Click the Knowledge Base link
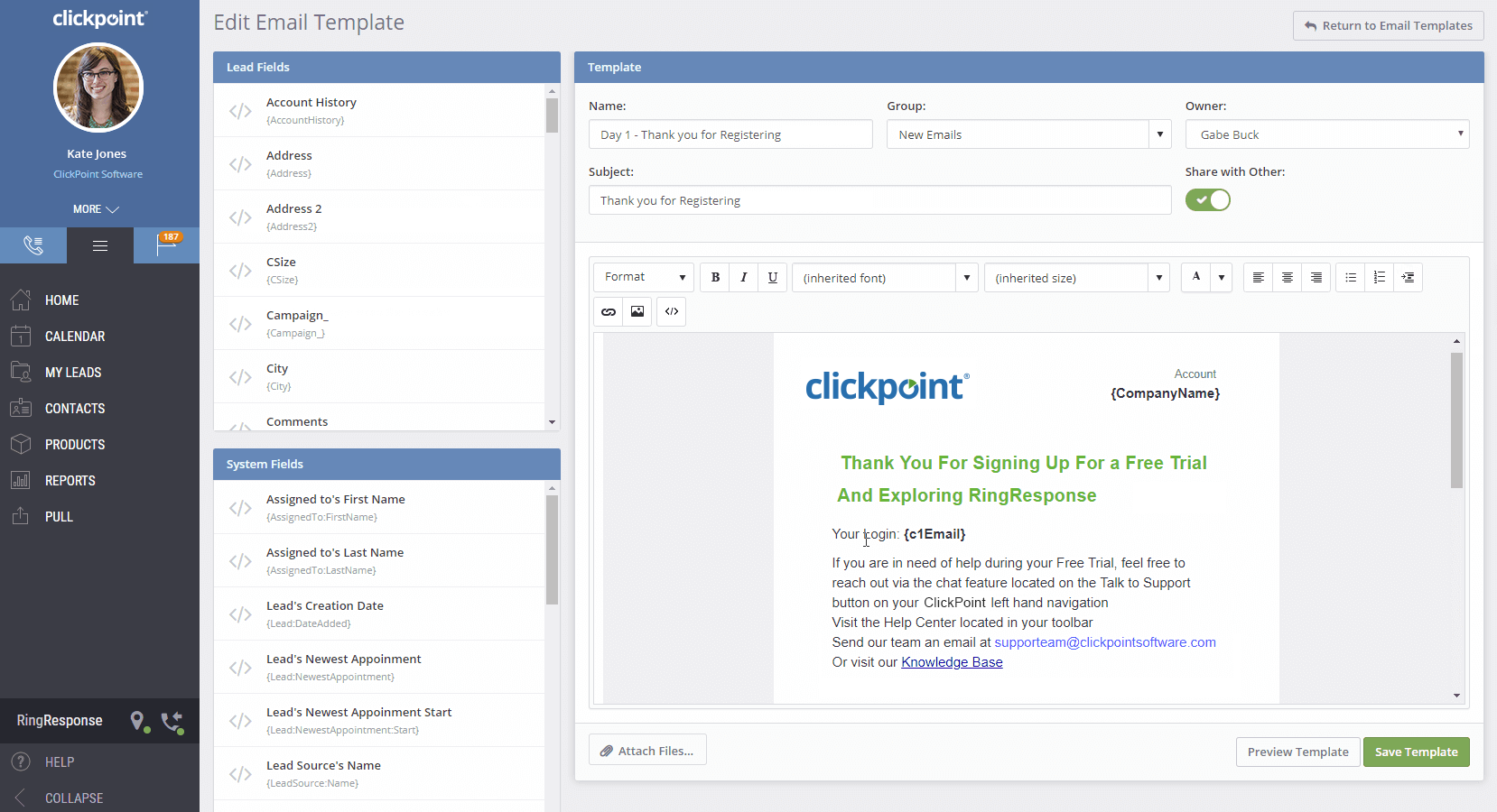 click(952, 662)
